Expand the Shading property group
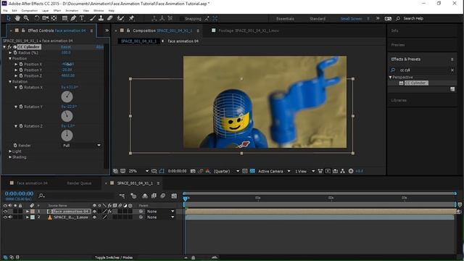Image resolution: width=464 pixels, height=261 pixels. (10, 157)
